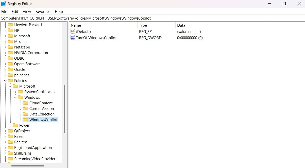This screenshot has width=305, height=168.
Task: Open the Favorites menu
Action: (43, 12)
